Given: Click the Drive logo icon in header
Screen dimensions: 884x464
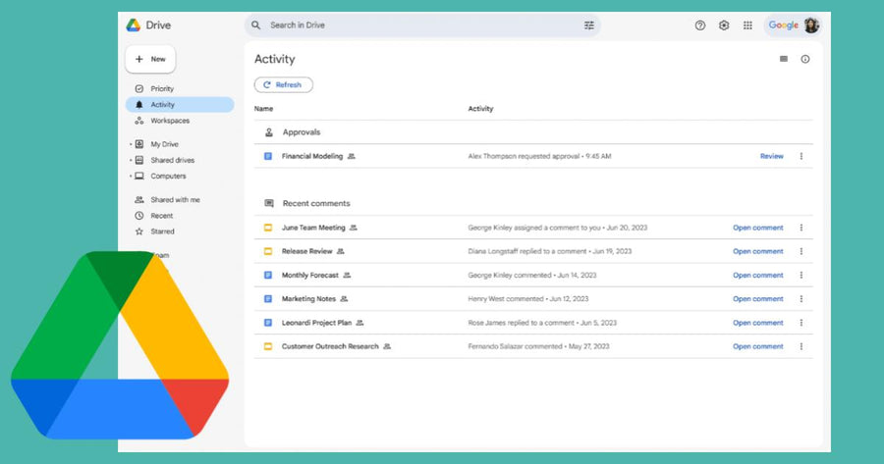Looking at the screenshot, I should (x=133, y=25).
